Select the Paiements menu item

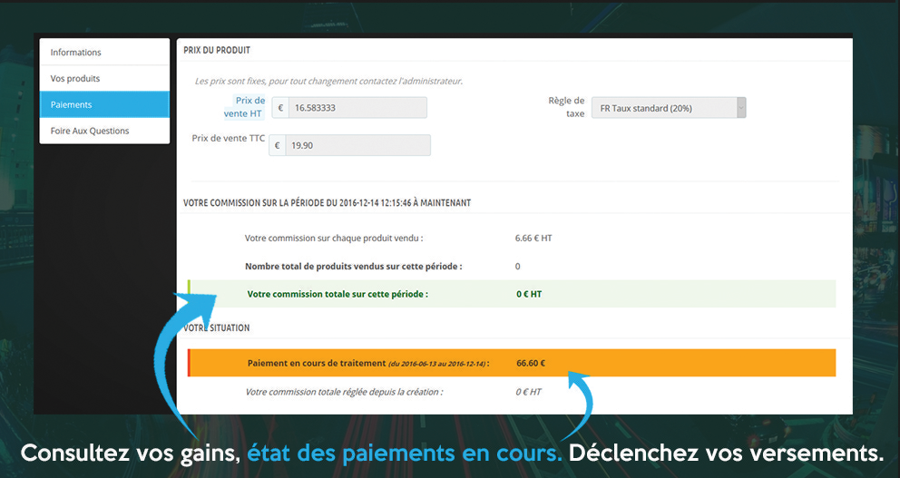tap(104, 104)
